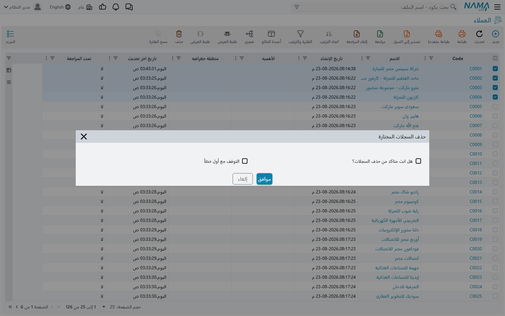Image resolution: width=505 pixels, height=316 pixels.
Task: Open the chat messages icon
Action: click(129, 7)
